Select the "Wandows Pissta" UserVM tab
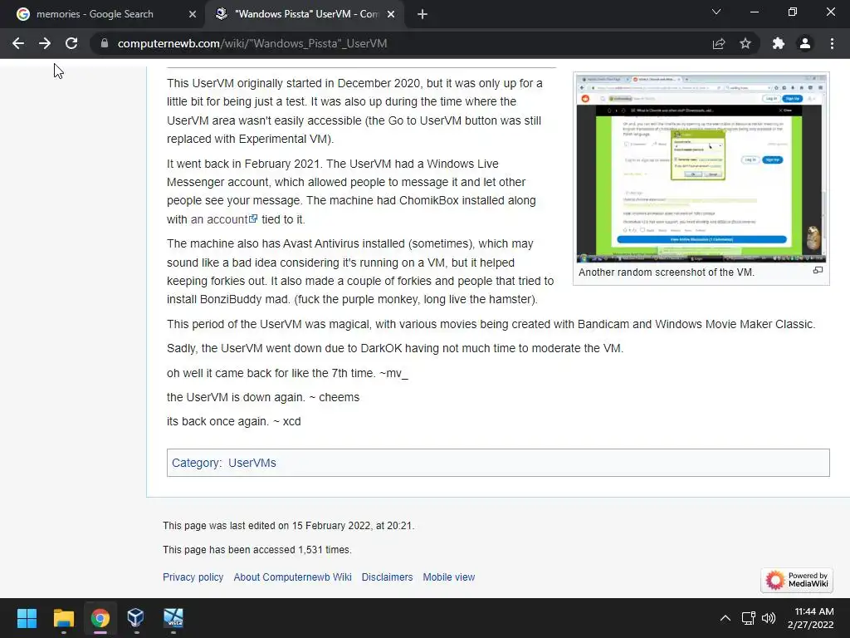 tap(305, 14)
